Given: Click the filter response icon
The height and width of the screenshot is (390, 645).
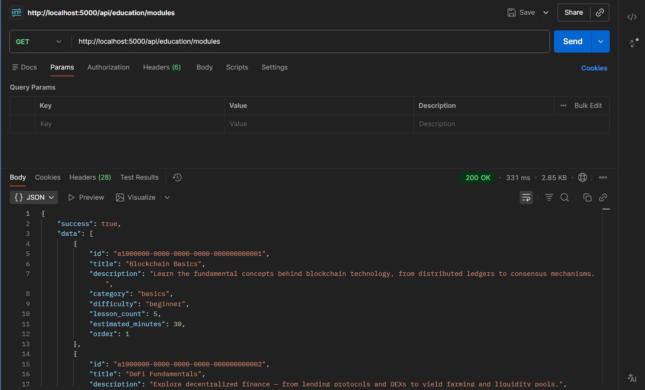Looking at the screenshot, I should click(x=549, y=197).
